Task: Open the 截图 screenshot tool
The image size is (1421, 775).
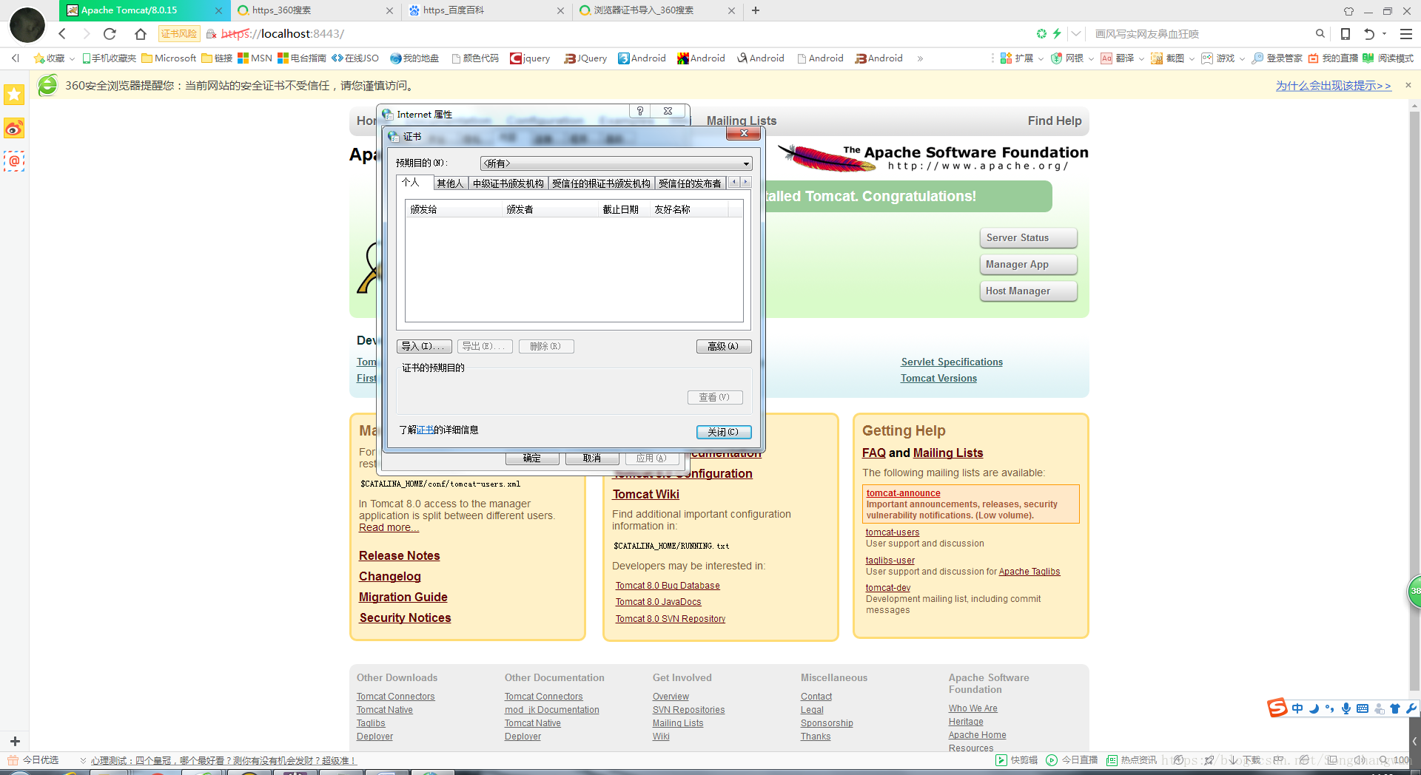Action: [x=1168, y=58]
